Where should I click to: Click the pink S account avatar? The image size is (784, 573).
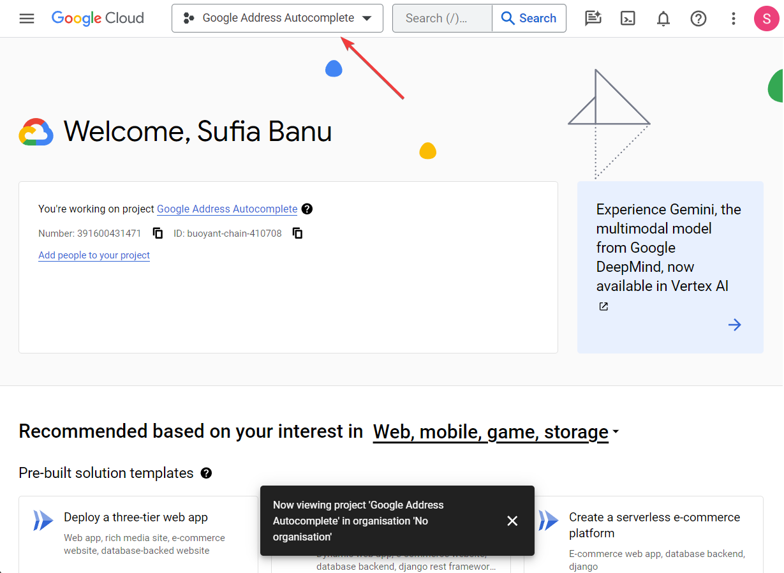766,19
